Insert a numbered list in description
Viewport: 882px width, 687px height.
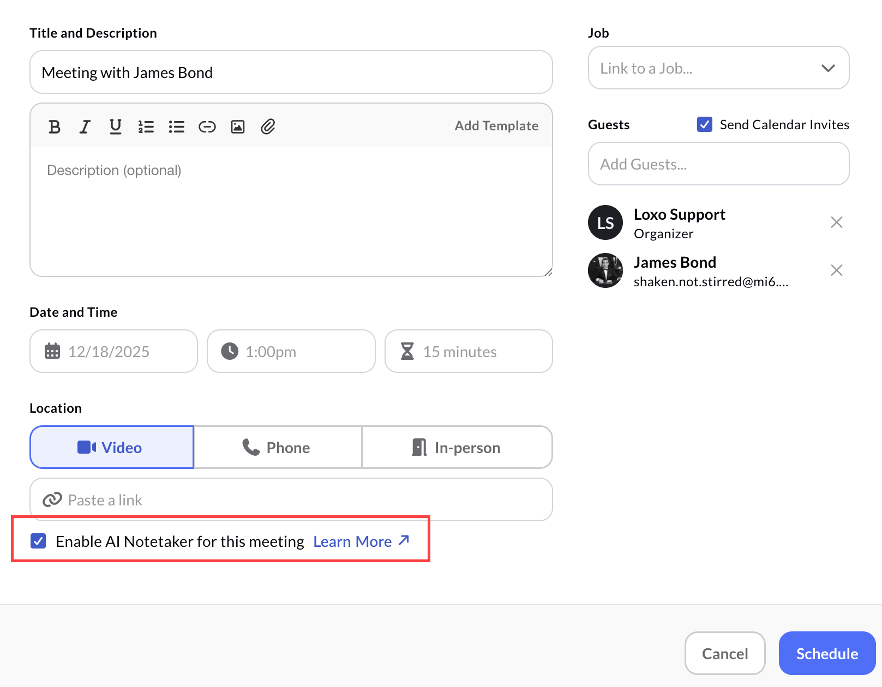pyautogui.click(x=146, y=126)
